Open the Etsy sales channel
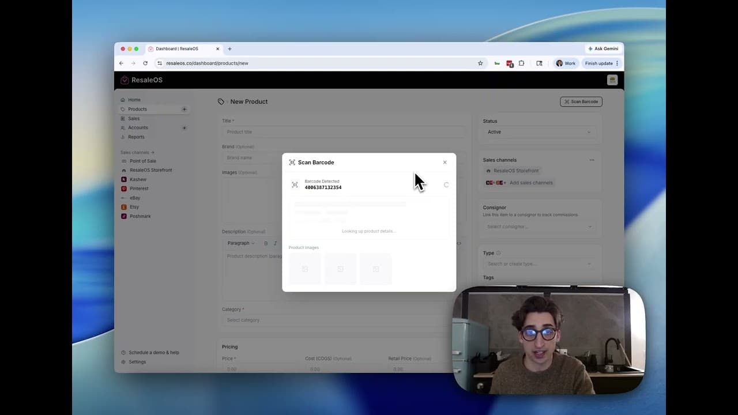 (x=134, y=207)
